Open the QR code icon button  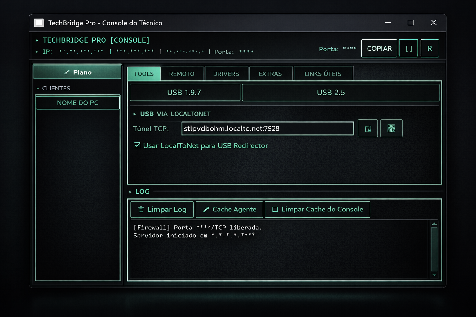click(391, 129)
